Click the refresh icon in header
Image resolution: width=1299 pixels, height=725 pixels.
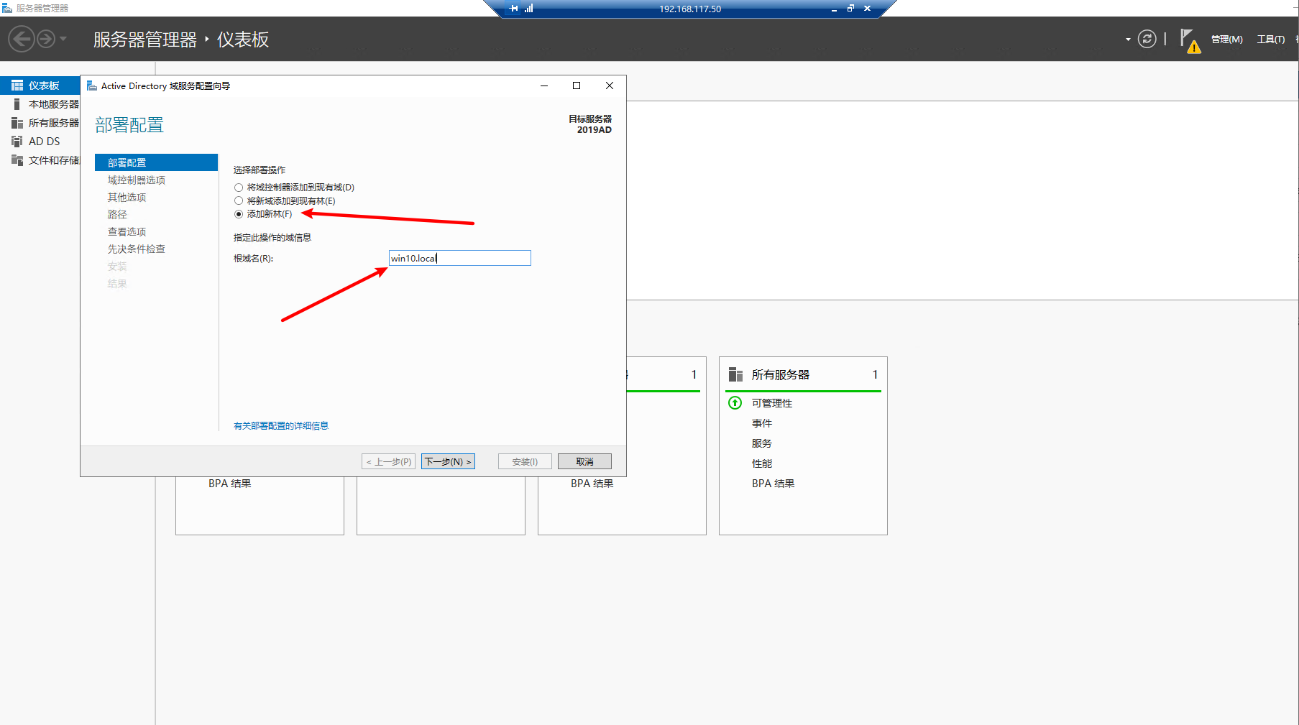(x=1147, y=39)
